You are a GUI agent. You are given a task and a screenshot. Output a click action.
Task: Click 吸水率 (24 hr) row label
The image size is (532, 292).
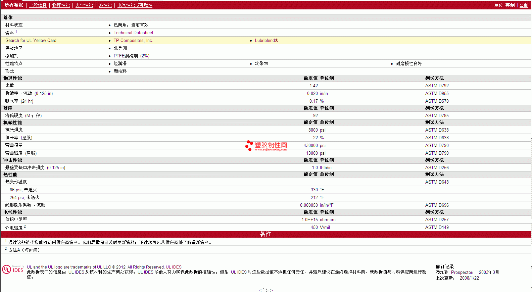click(x=19, y=101)
